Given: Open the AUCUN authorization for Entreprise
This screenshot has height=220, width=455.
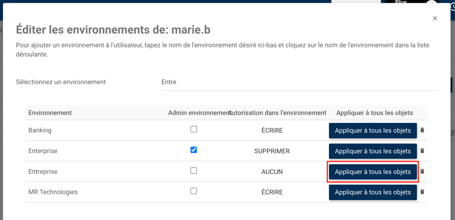Looking at the screenshot, I should click(272, 172).
